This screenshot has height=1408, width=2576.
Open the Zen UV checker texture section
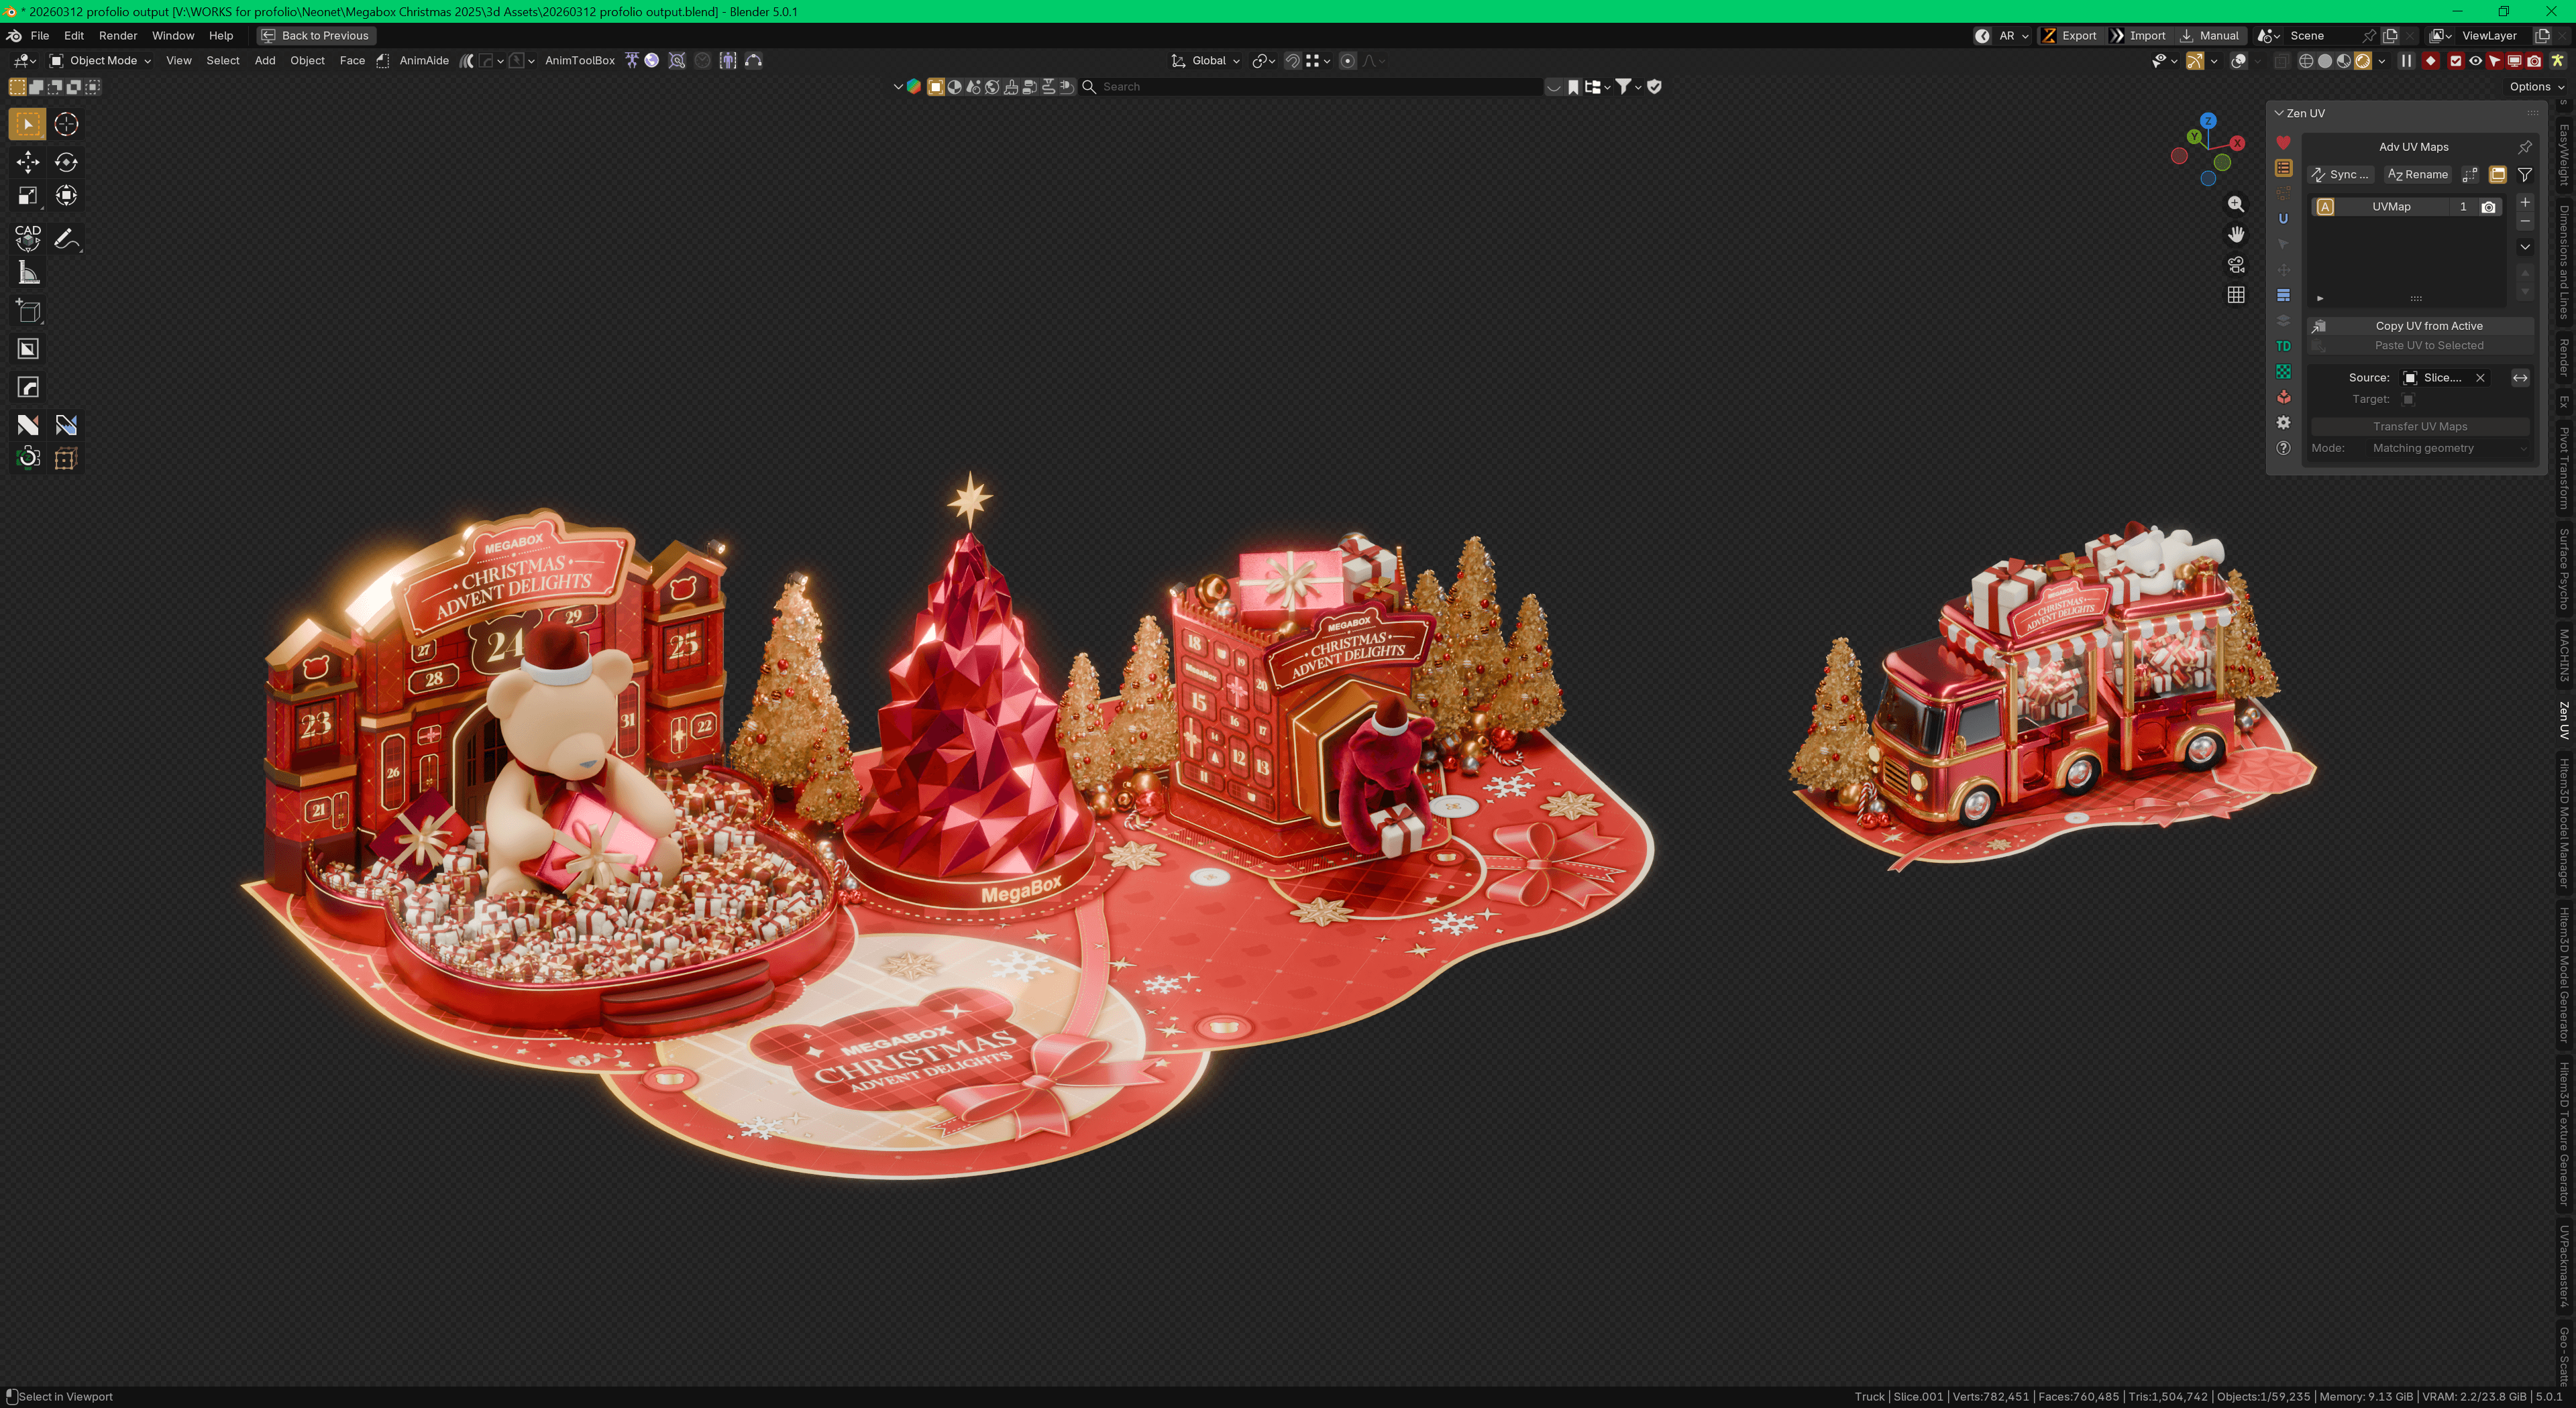pyautogui.click(x=2283, y=371)
